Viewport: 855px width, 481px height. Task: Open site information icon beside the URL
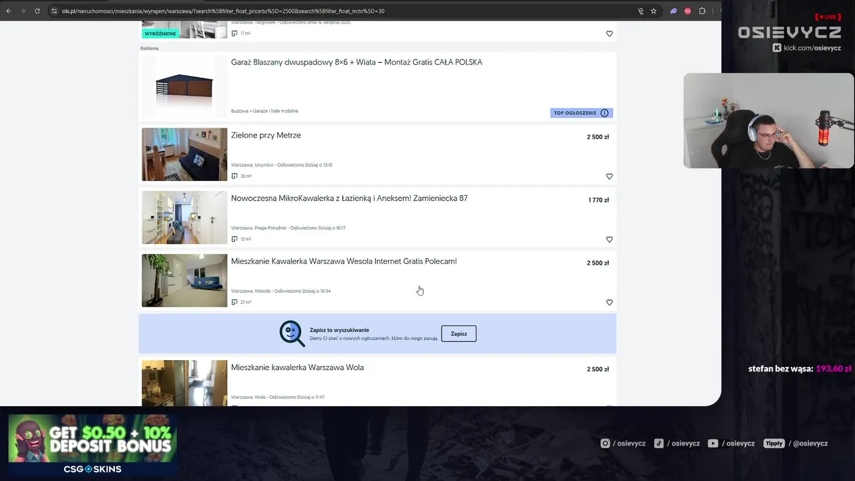point(54,11)
